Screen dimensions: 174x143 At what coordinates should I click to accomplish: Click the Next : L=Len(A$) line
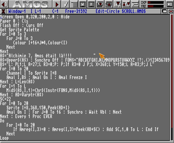pyautogui.click(x=17, y=82)
